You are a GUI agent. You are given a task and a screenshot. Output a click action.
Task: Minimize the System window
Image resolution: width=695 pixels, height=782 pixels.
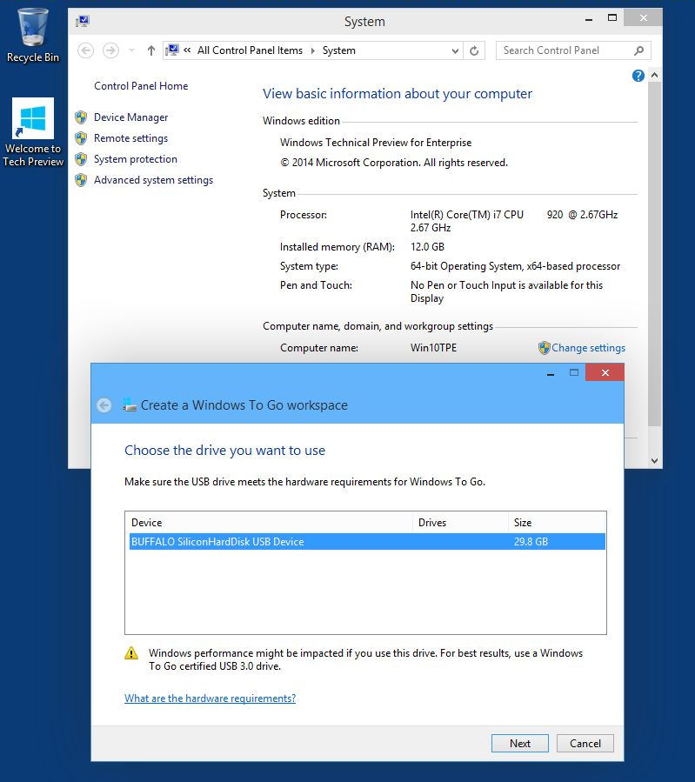click(x=589, y=19)
